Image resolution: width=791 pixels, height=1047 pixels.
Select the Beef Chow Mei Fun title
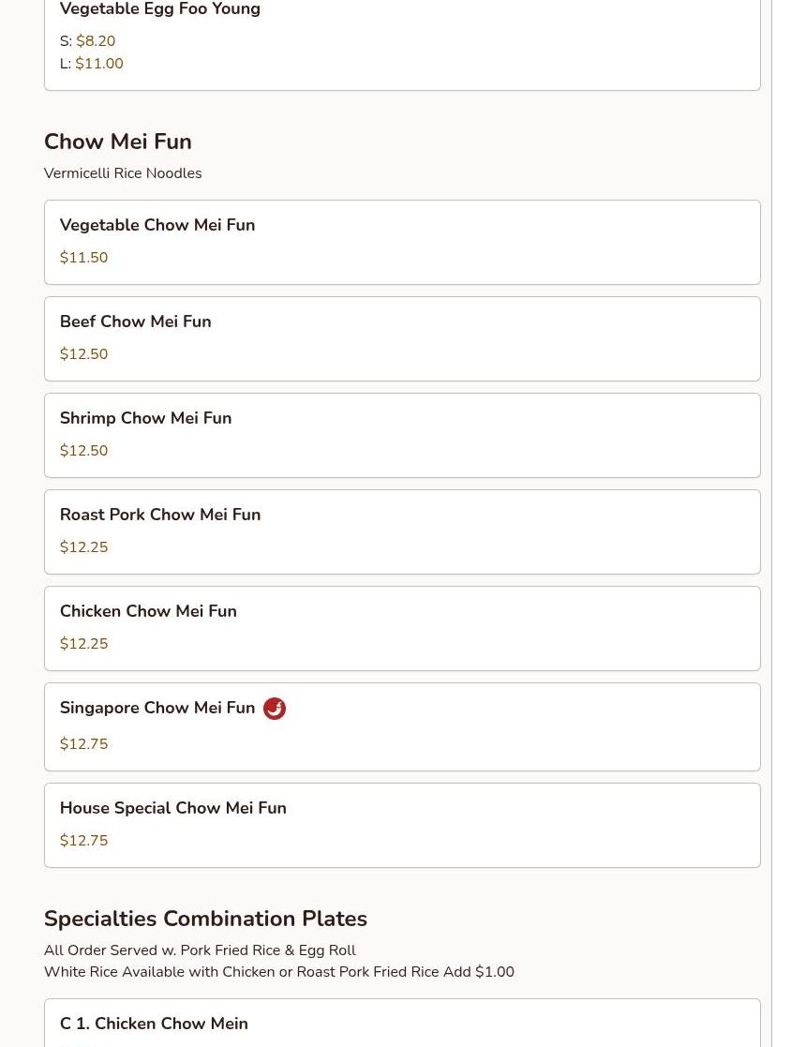(x=135, y=322)
